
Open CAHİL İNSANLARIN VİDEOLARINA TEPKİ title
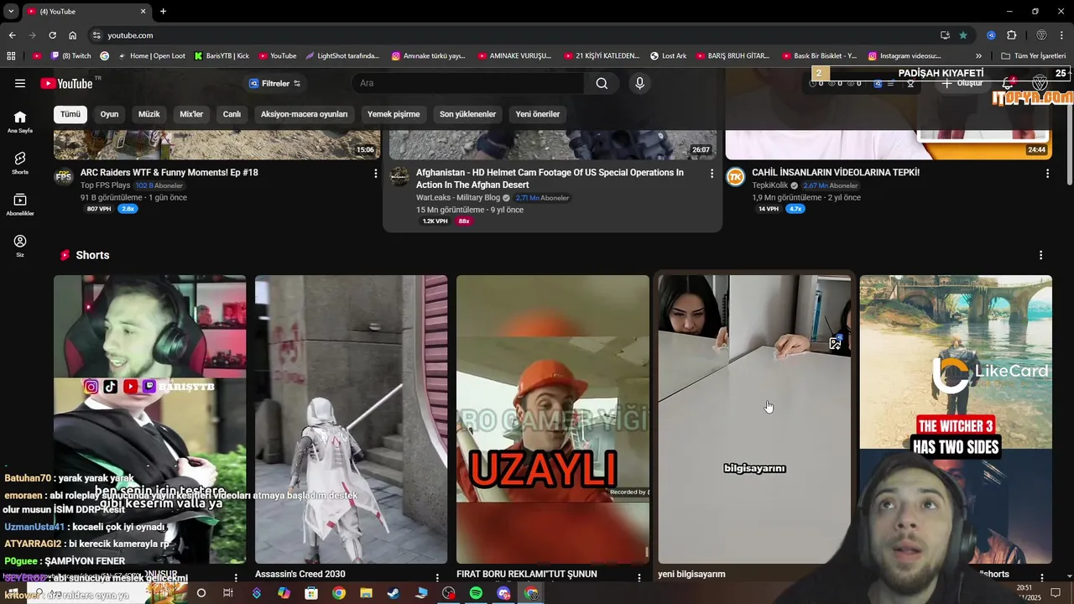click(x=836, y=173)
